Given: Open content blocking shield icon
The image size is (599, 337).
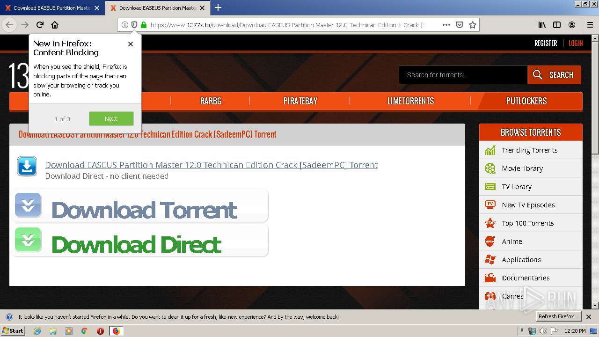Looking at the screenshot, I should pos(134,25).
